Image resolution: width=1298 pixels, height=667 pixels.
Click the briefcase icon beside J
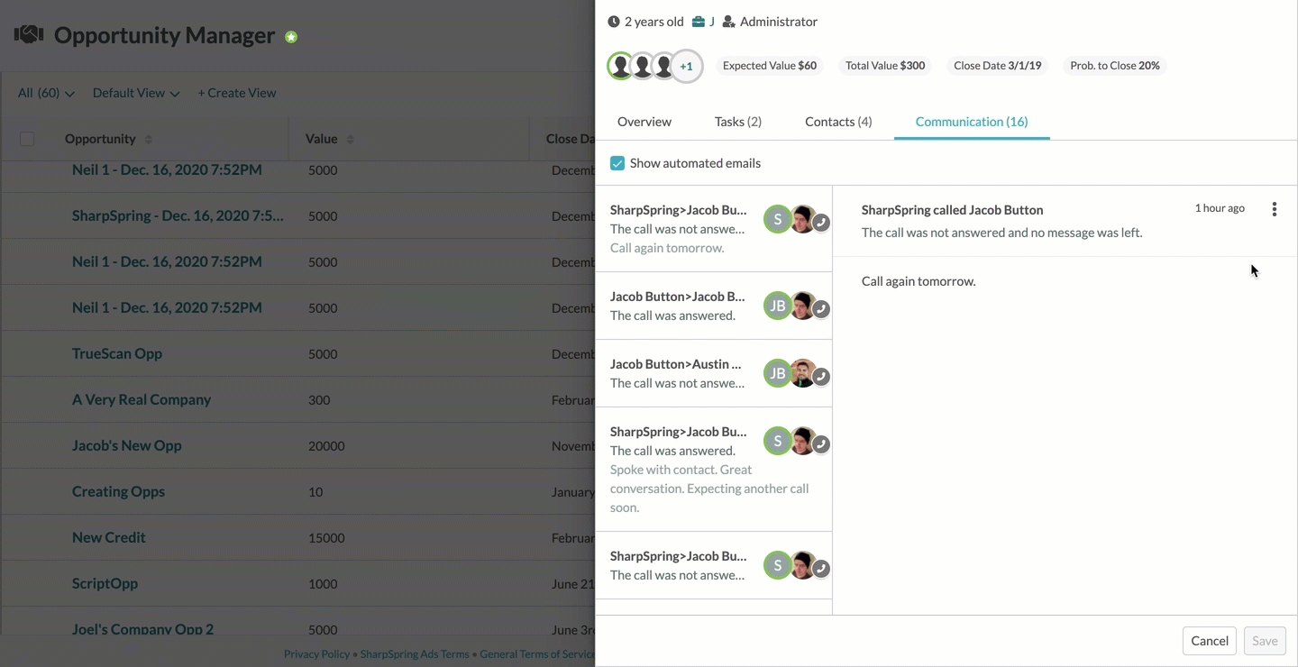pyautogui.click(x=699, y=22)
